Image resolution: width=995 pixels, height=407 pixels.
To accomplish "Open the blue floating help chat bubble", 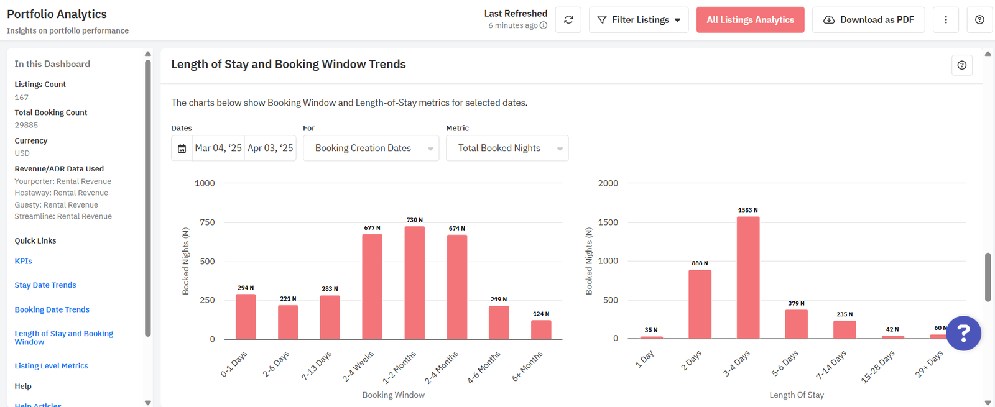I will point(964,333).
